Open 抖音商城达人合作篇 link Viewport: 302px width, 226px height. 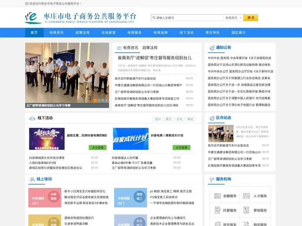125,158
